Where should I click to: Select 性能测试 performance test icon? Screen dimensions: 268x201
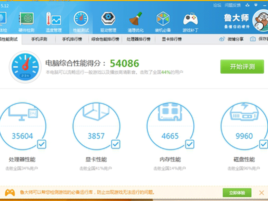[x=81, y=18]
